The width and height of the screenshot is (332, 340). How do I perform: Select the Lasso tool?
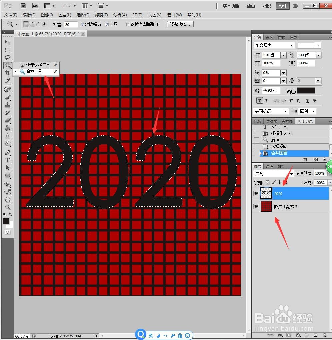coord(8,57)
